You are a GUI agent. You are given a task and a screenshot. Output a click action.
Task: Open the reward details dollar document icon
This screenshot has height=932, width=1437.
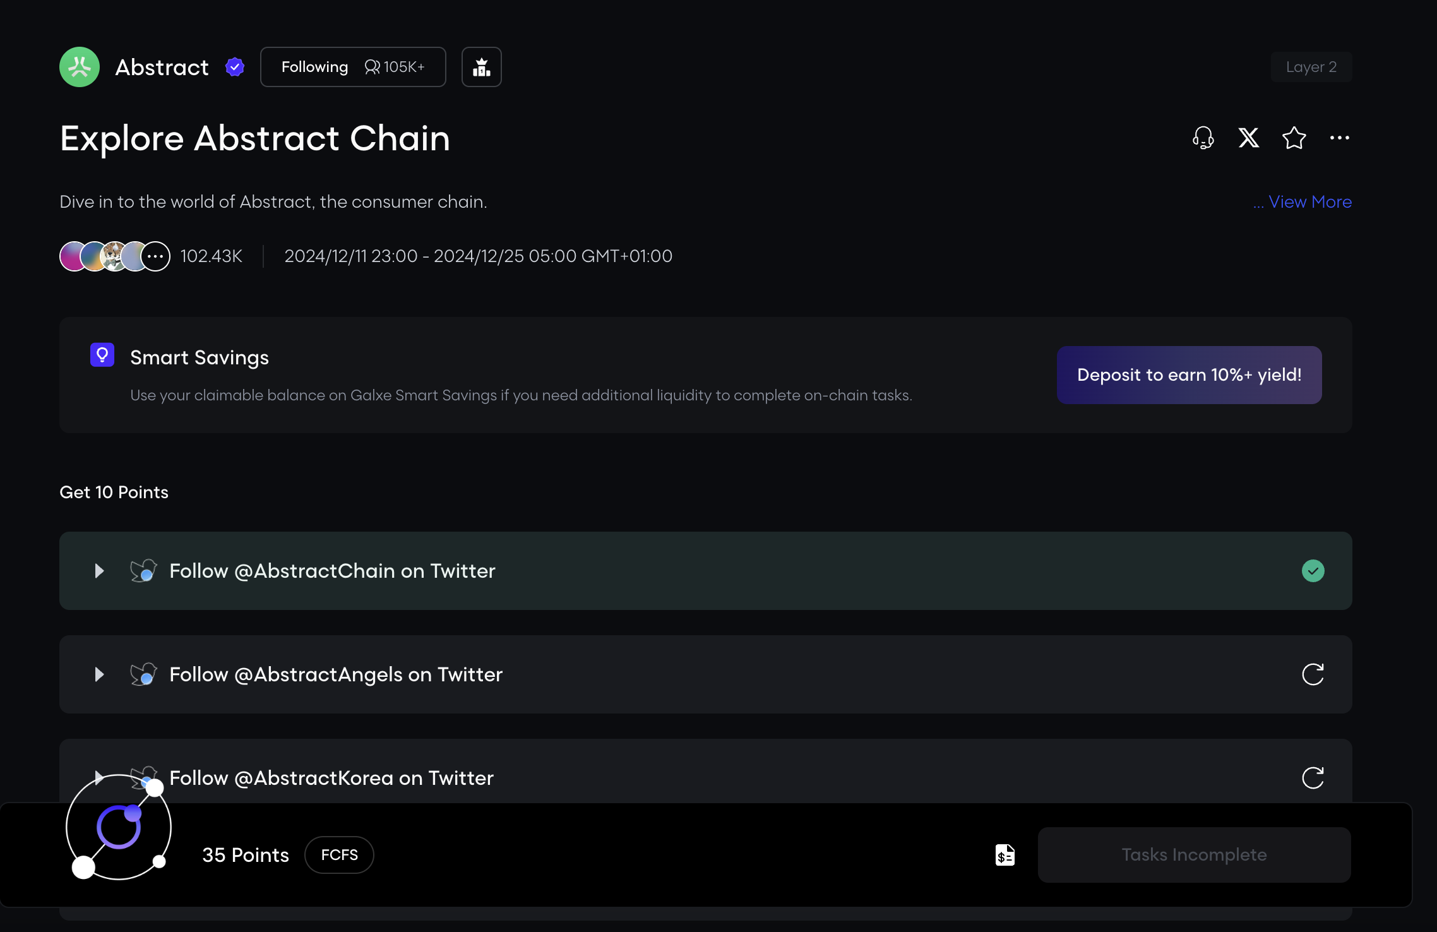point(1005,855)
